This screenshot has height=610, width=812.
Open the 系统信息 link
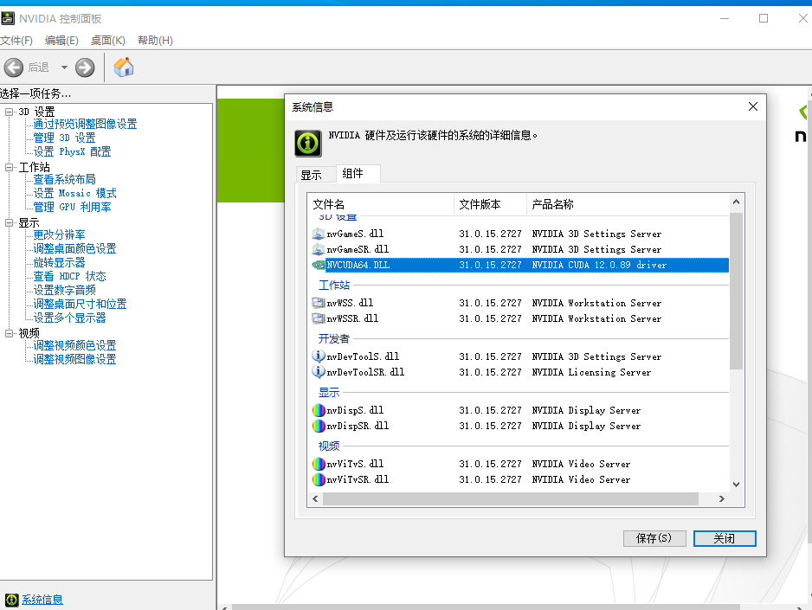42,600
